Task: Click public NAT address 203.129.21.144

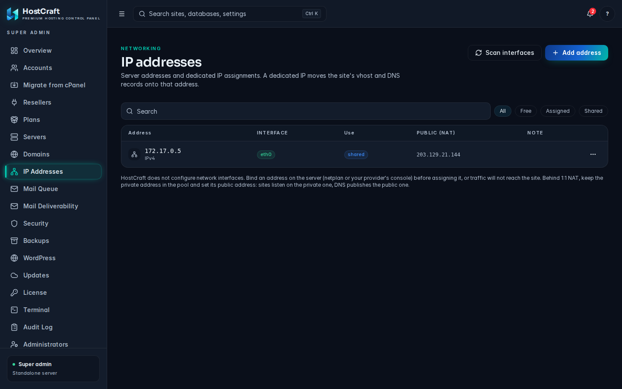Action: pos(438,155)
